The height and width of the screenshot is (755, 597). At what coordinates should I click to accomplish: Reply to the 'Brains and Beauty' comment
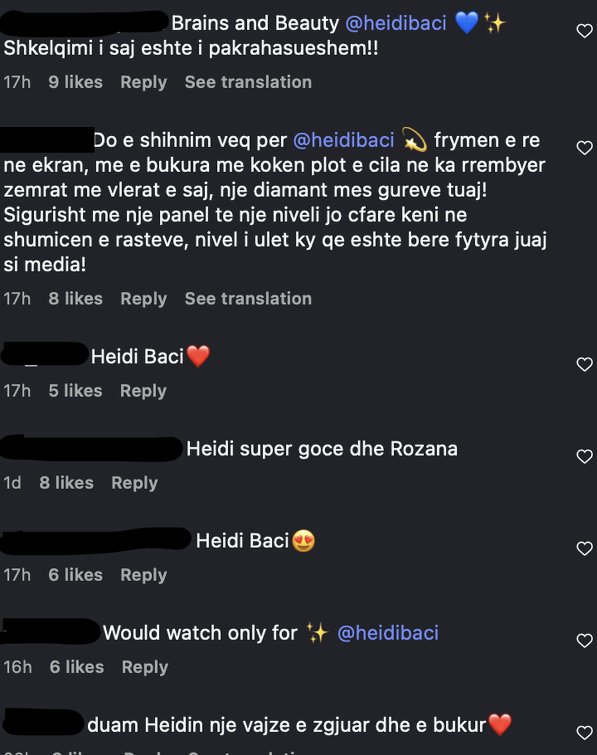(x=143, y=82)
